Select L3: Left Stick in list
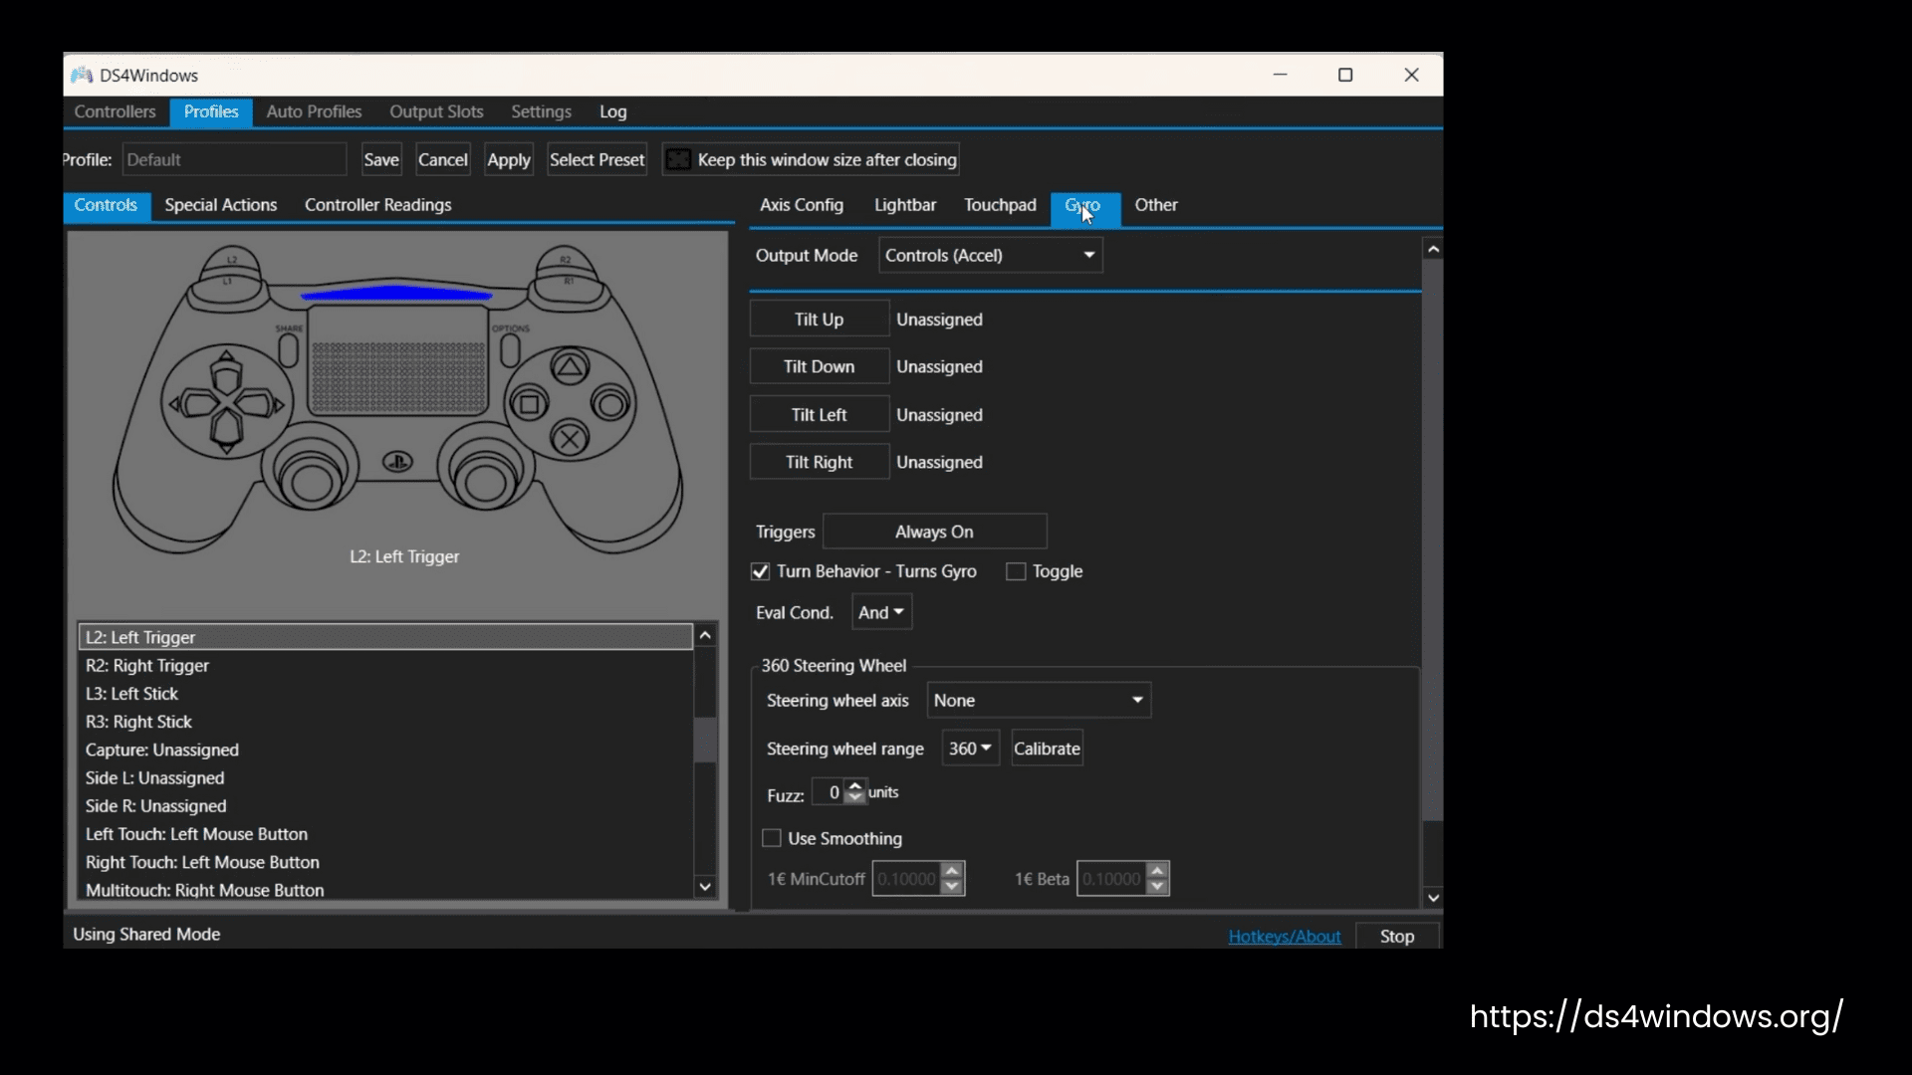The height and width of the screenshot is (1075, 1912). tap(385, 694)
